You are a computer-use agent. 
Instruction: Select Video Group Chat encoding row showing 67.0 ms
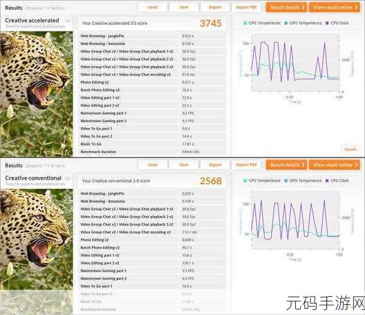pyautogui.click(x=153, y=74)
